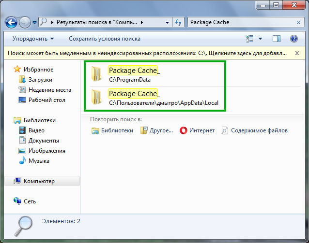309x243 pixels.
Task: Click the 'C:\Пользователи\дмытро\AppData\Local' path text
Action: pyautogui.click(x=164, y=103)
